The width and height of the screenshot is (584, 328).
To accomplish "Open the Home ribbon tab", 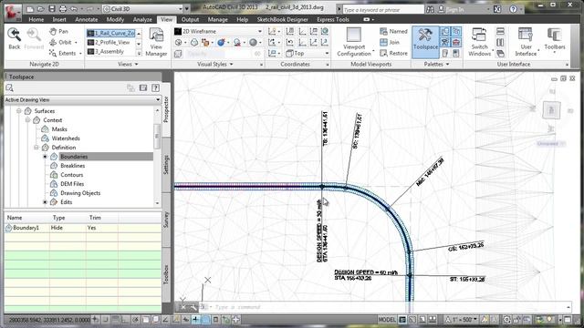I will [36, 19].
